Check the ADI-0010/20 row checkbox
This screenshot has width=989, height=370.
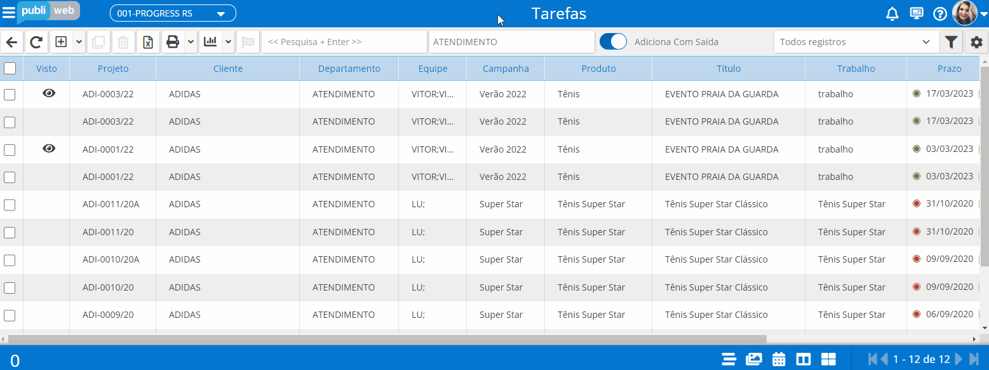[x=10, y=287]
